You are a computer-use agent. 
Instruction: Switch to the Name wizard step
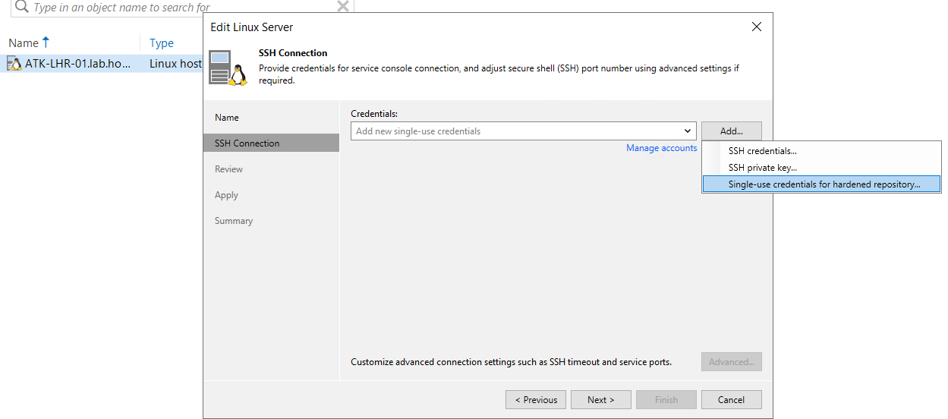(x=227, y=118)
